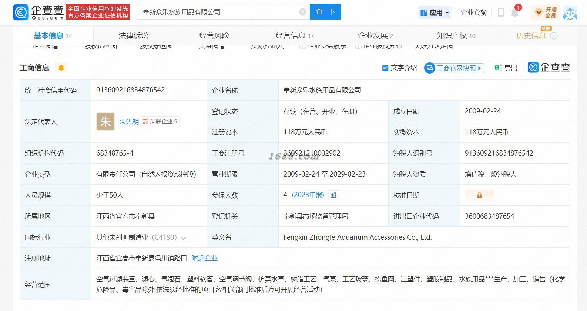Switch to 法律诉讼 tab

click(x=133, y=35)
